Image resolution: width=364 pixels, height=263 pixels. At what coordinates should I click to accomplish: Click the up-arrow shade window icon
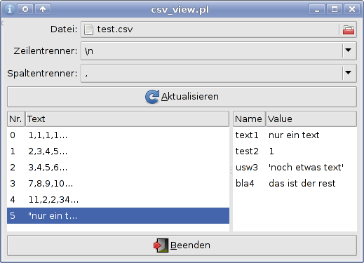tap(43, 9)
